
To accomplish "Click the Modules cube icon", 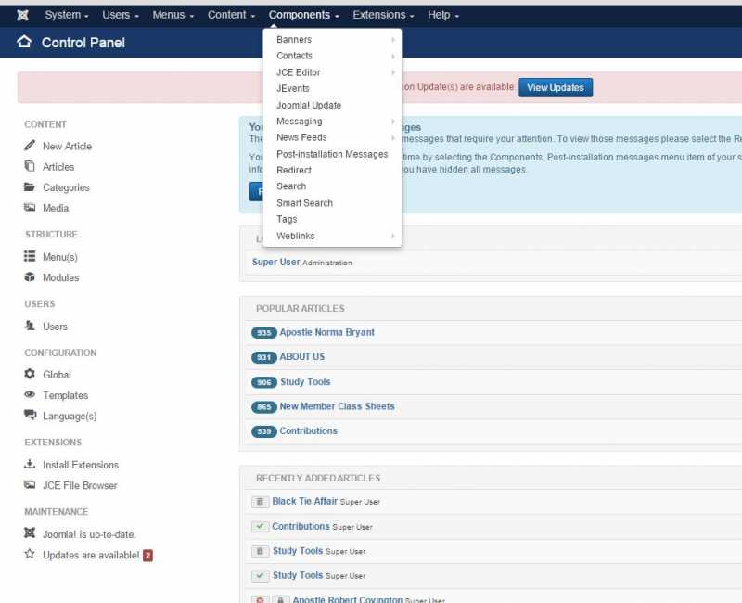I will [x=30, y=276].
